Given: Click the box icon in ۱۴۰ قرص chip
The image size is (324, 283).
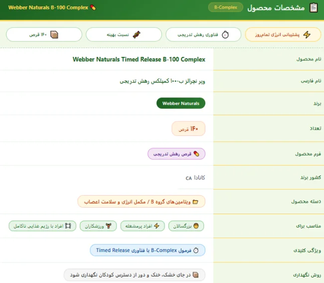Looking at the screenshot, I should coord(54,34).
